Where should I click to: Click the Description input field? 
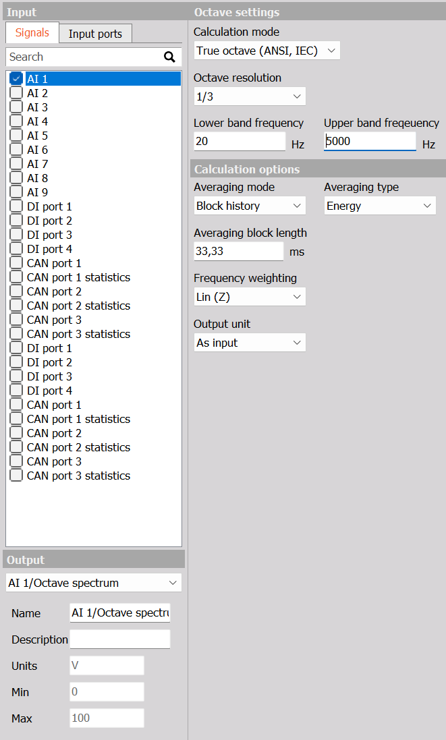click(x=120, y=639)
